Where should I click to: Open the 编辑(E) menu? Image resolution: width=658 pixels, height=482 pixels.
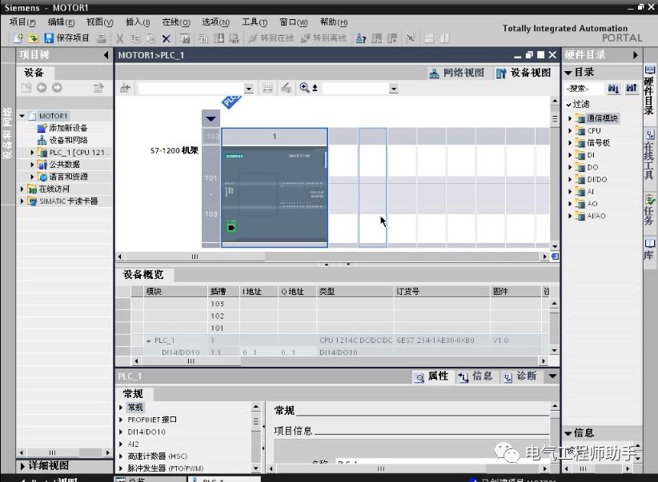[62, 22]
